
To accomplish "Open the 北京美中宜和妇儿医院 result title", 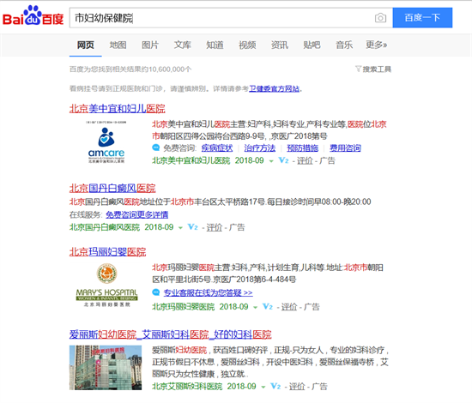I will 117,109.
